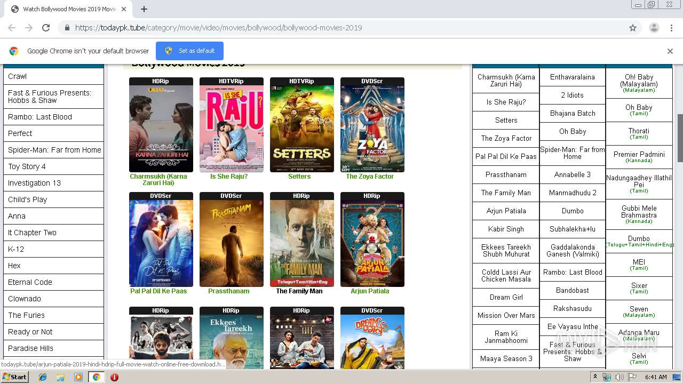Dismiss the default browser notification bar
This screenshot has width=683, height=384.
tap(670, 51)
